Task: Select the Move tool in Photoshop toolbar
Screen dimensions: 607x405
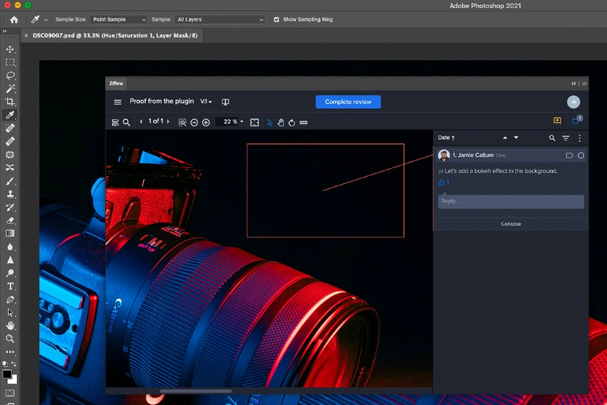Action: pos(10,50)
